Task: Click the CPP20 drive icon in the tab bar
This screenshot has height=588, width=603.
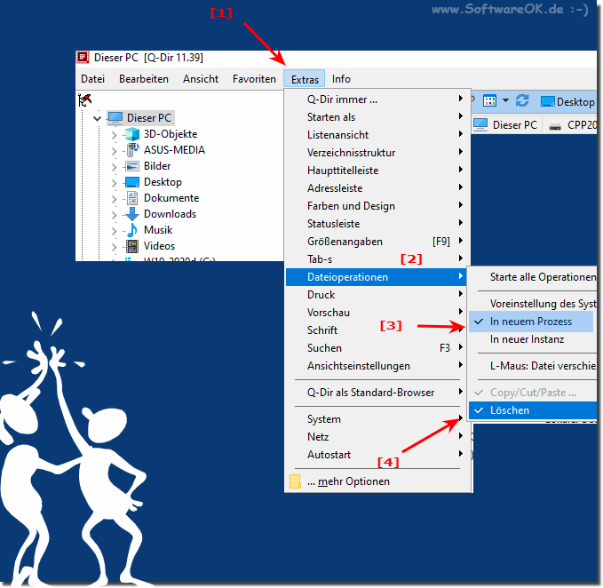Action: point(554,126)
